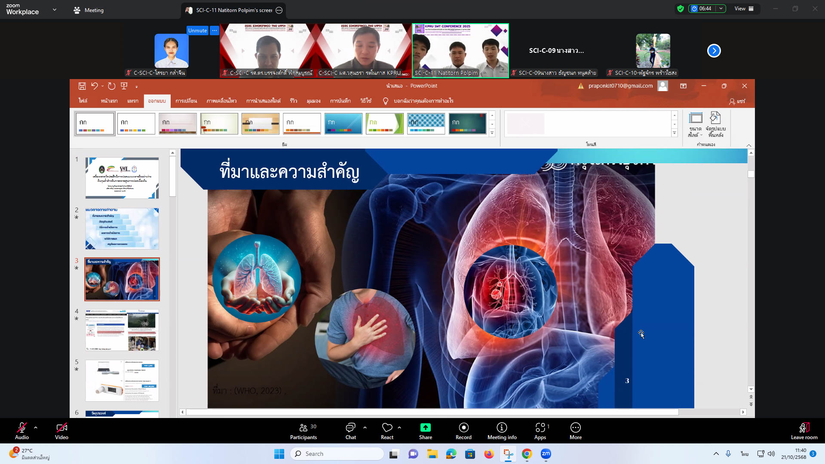Expand the React options chevron
Image resolution: width=825 pixels, height=464 pixels.
tap(399, 427)
